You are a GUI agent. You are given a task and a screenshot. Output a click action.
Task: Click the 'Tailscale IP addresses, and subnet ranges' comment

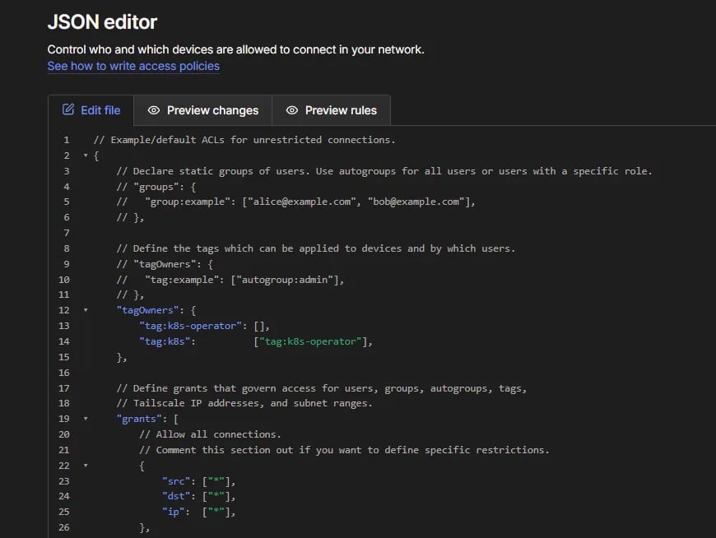(x=244, y=403)
